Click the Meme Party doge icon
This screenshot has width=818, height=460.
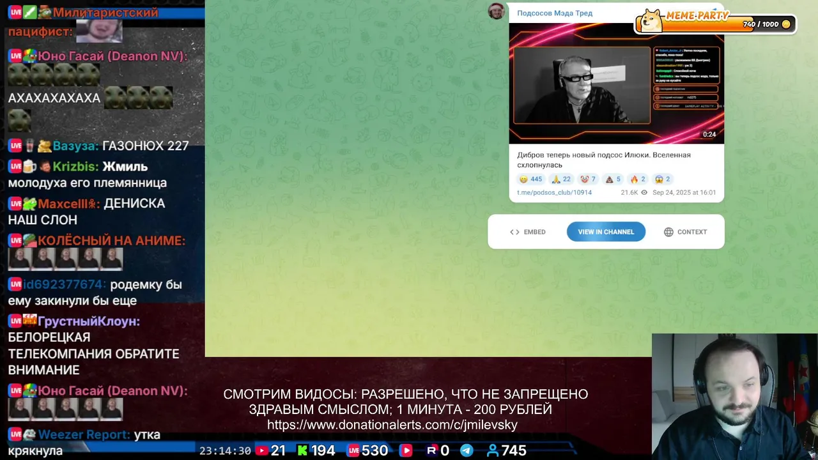tap(651, 20)
